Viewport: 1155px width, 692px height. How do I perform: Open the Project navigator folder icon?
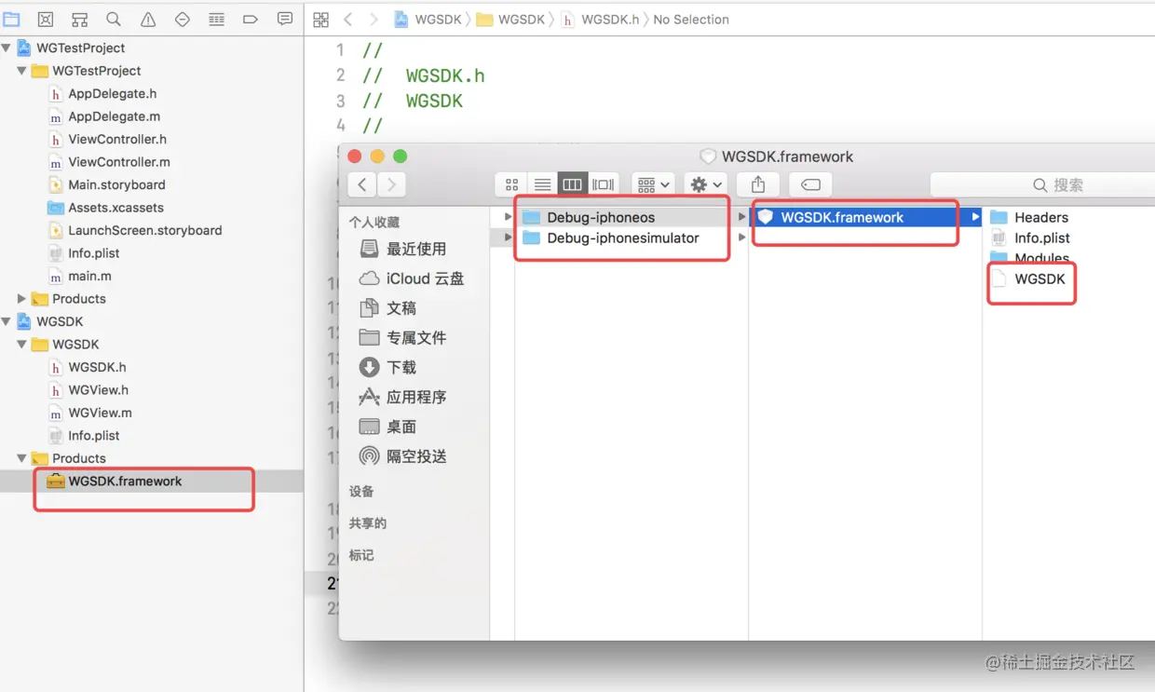11,19
